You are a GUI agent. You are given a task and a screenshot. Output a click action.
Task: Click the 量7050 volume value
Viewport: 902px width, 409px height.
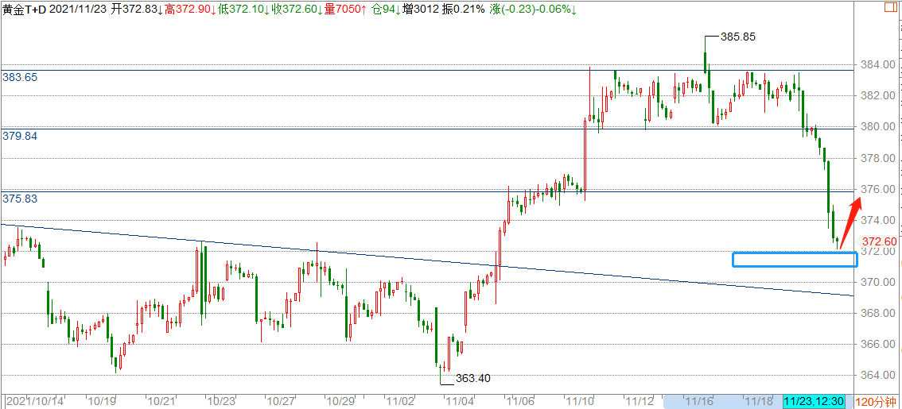pos(346,9)
